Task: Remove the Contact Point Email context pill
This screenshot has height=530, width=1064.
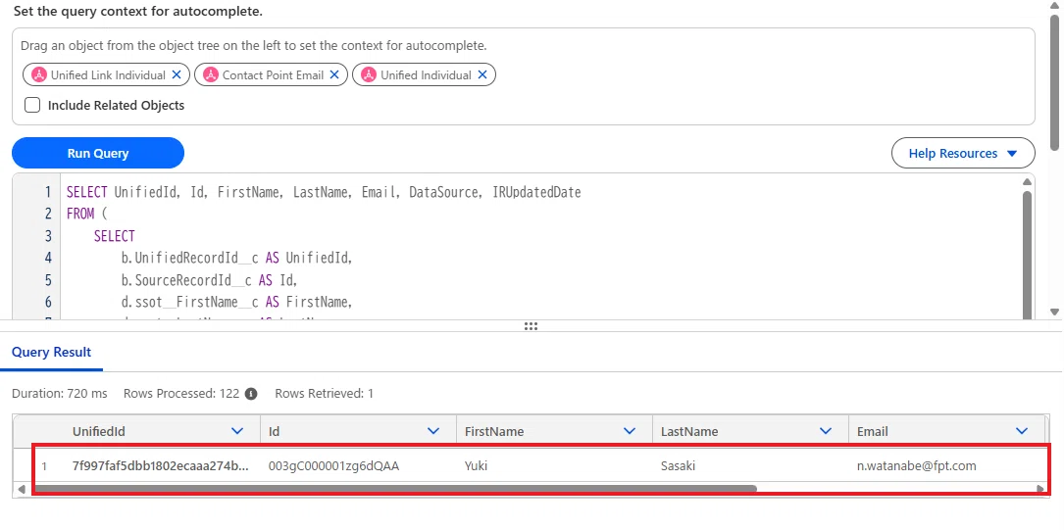Action: point(333,75)
